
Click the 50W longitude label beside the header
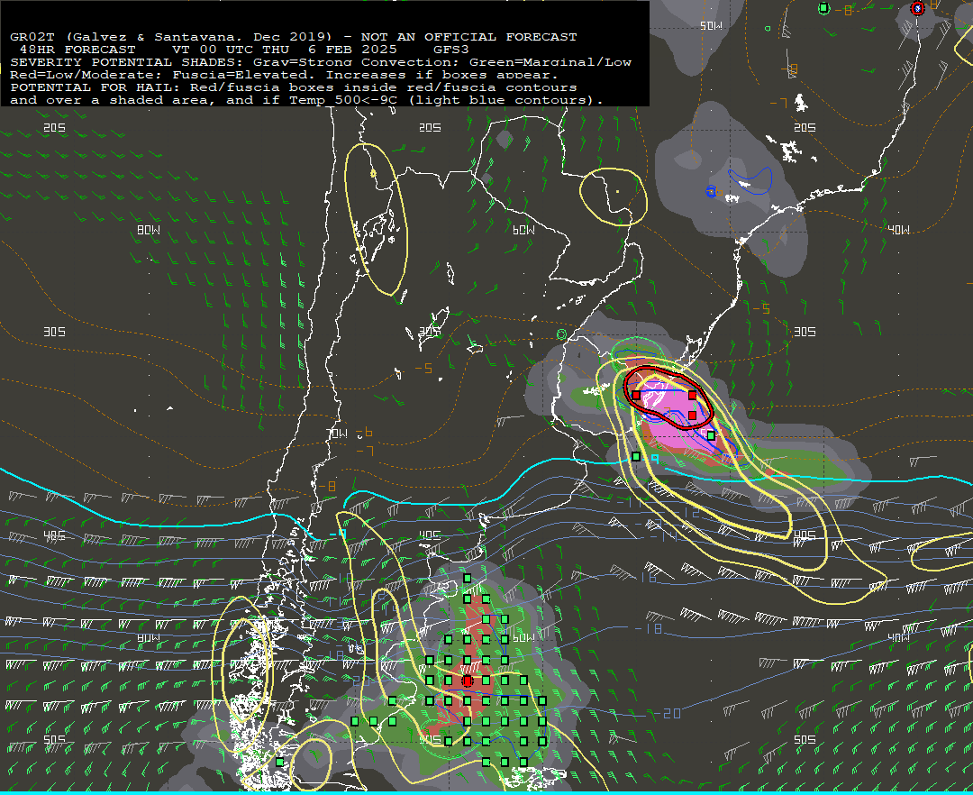711,26
